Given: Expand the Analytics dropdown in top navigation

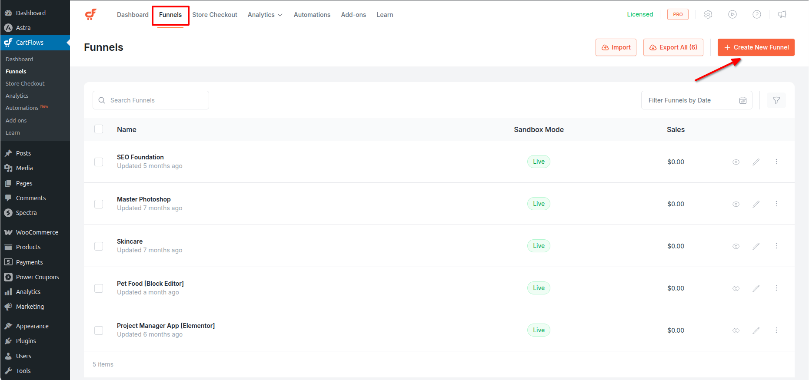Looking at the screenshot, I should (265, 15).
